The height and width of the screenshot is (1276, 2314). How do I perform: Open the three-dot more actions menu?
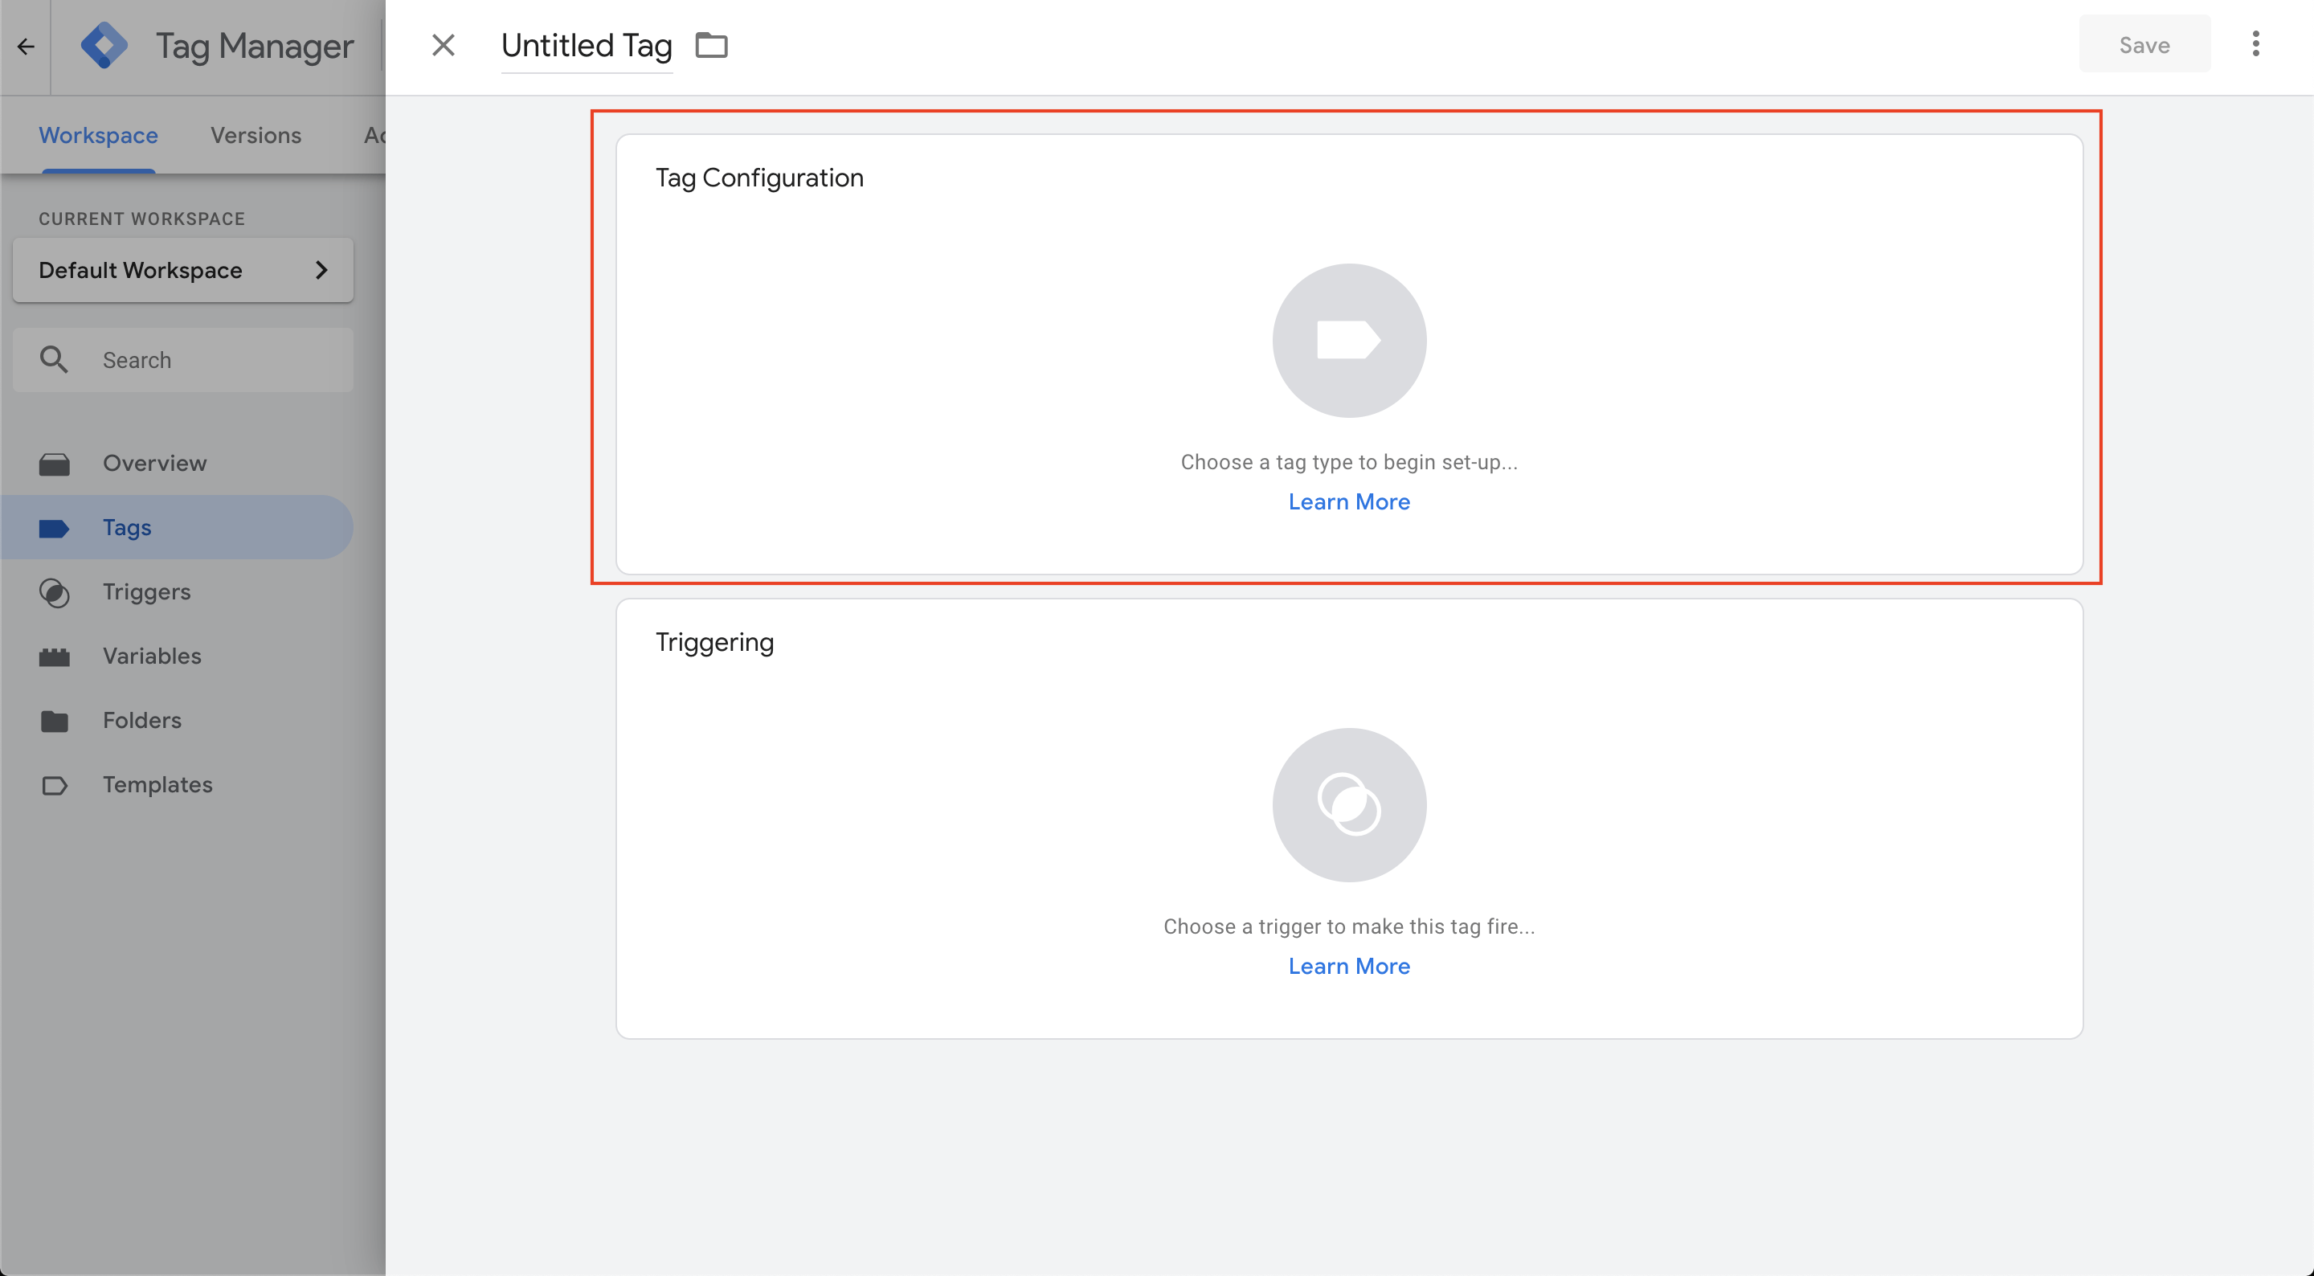click(2255, 44)
